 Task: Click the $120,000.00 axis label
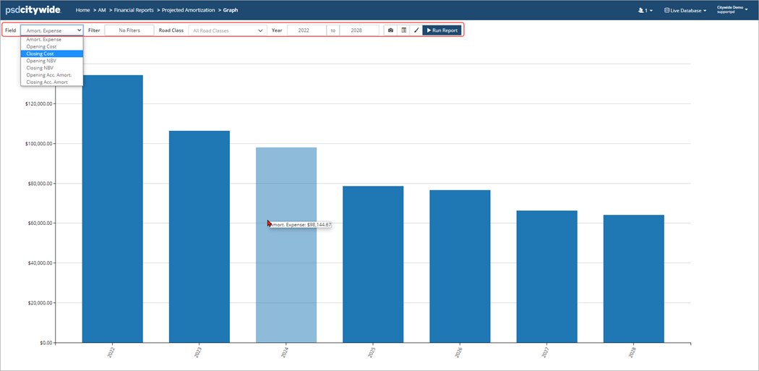38,103
